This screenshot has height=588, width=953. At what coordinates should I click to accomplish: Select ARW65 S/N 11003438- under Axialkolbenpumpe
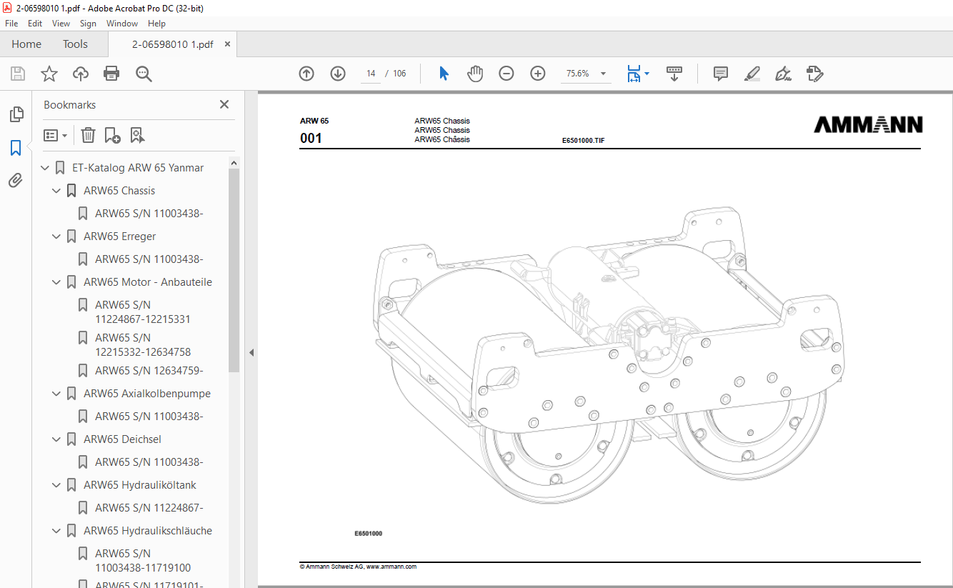click(x=149, y=417)
